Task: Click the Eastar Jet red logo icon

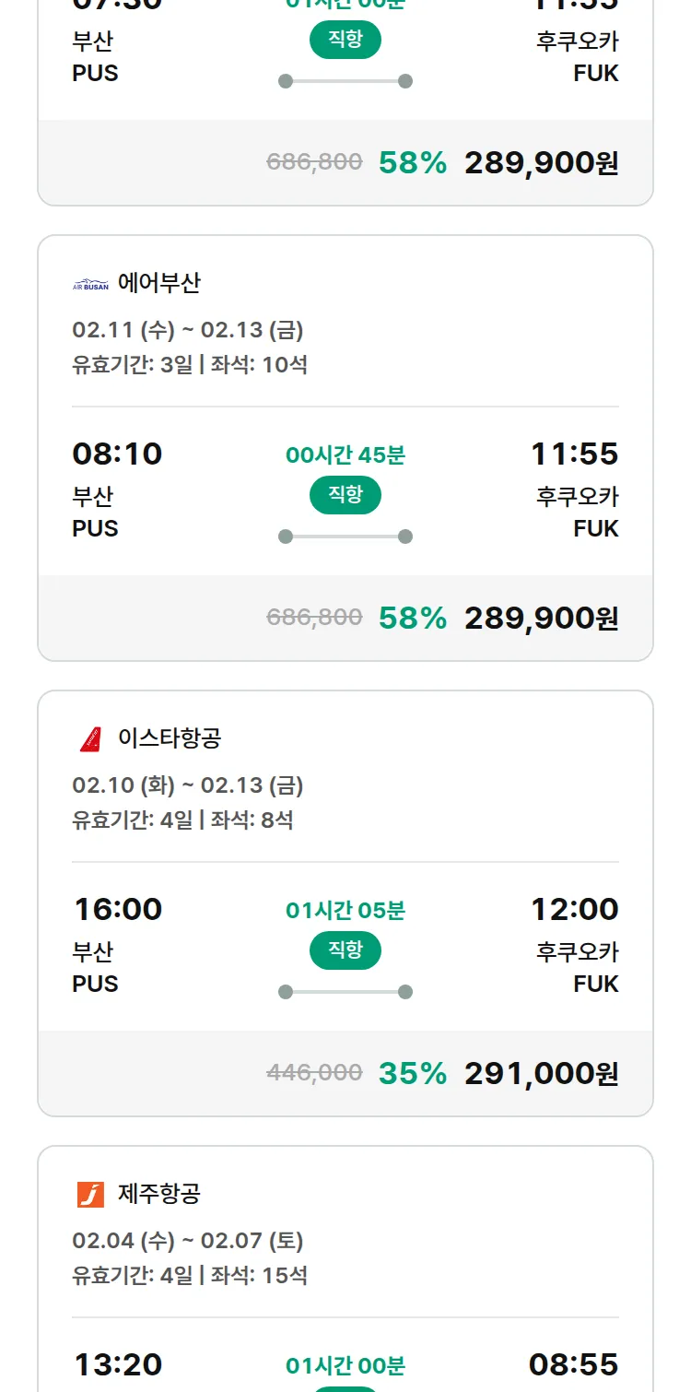Action: 90,738
